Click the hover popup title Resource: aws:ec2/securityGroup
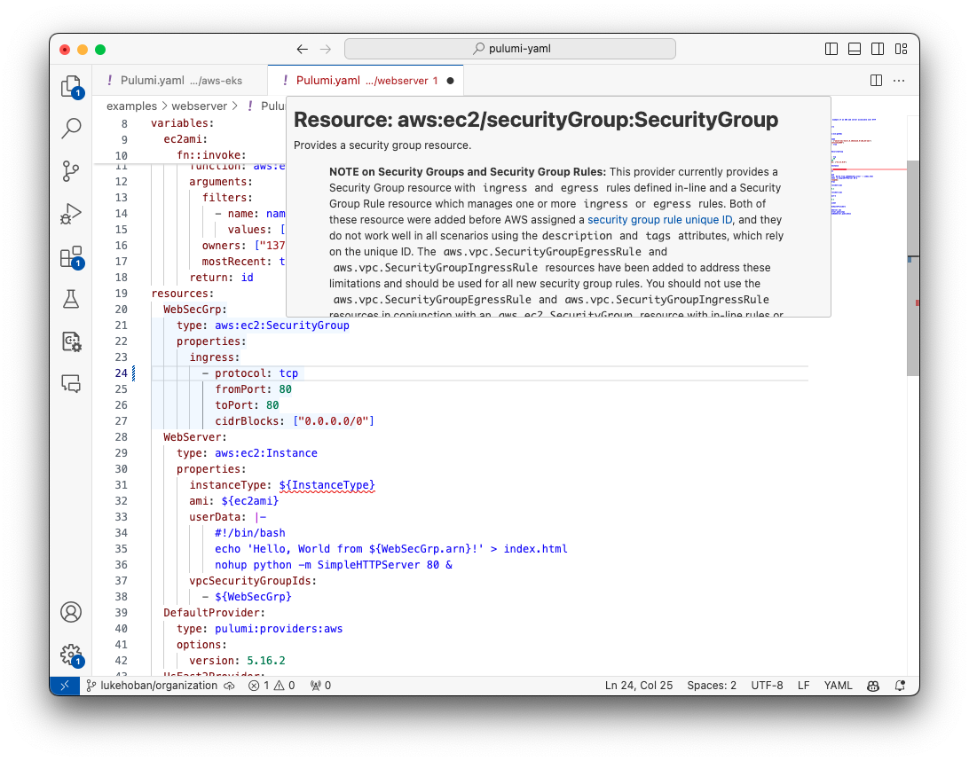This screenshot has width=969, height=761. 536,120
